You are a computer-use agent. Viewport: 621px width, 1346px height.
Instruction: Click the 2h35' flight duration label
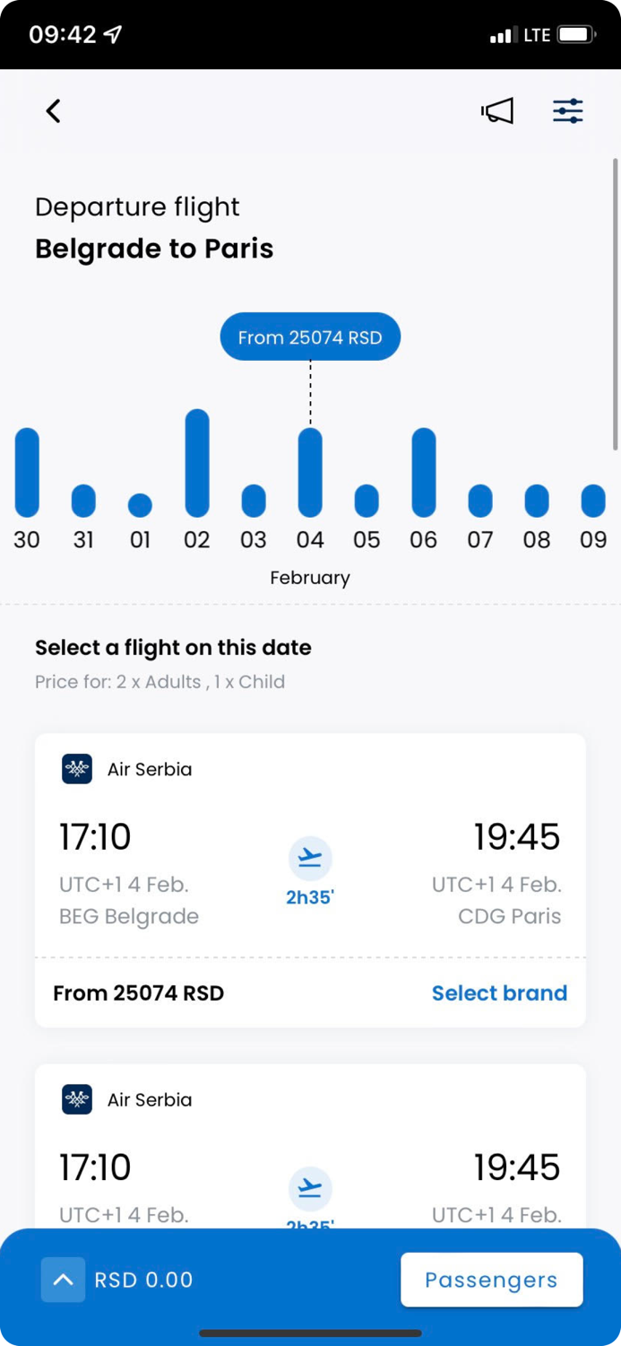[x=310, y=897]
